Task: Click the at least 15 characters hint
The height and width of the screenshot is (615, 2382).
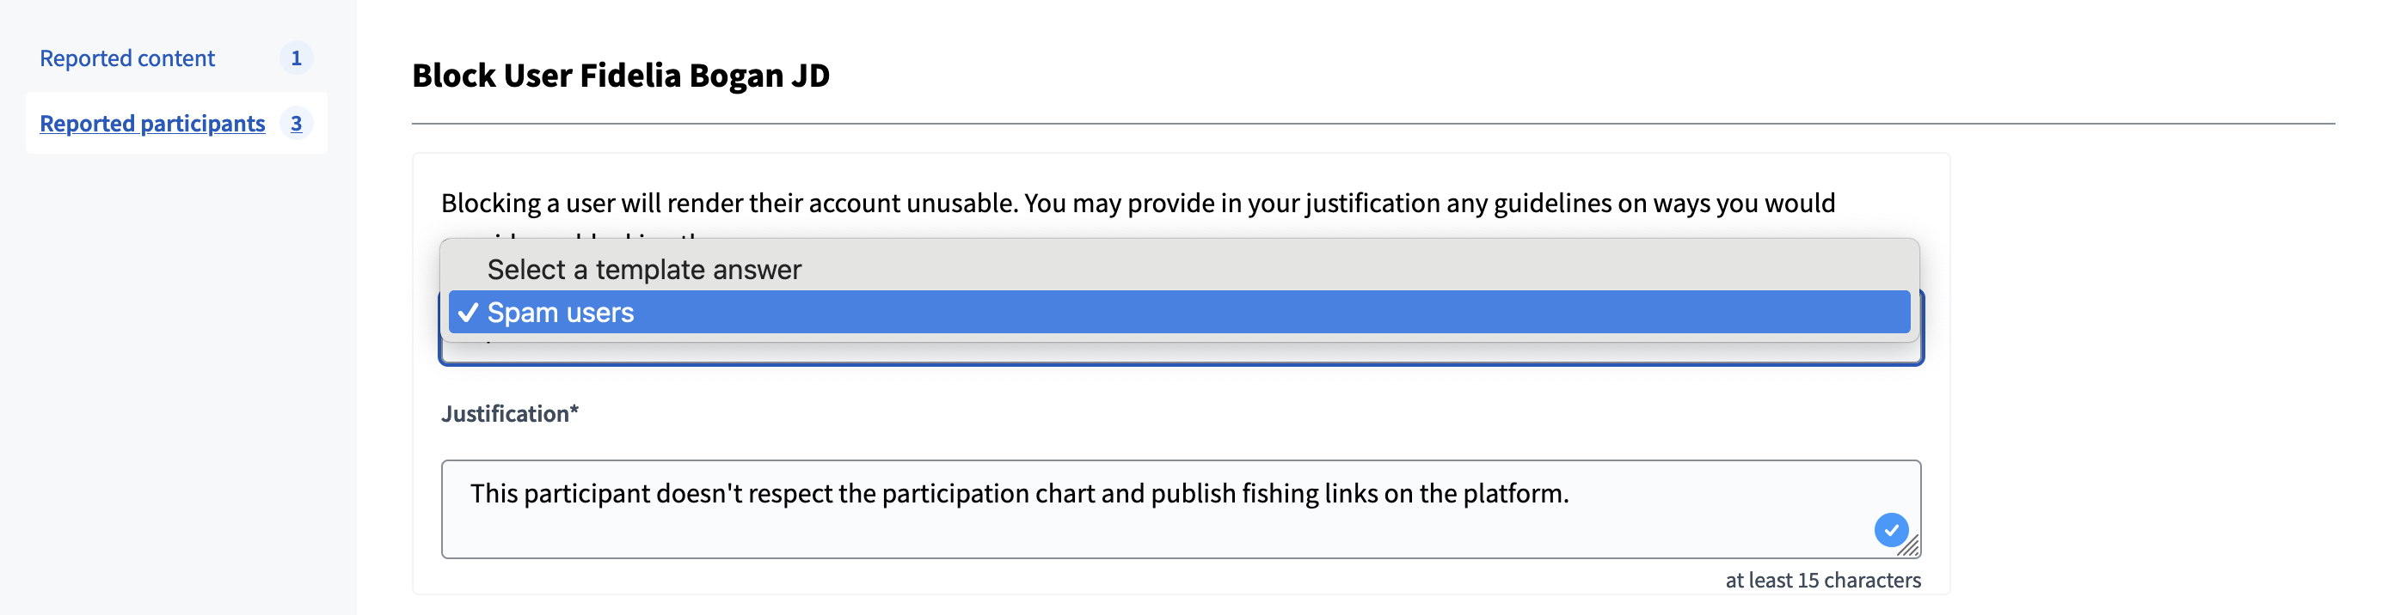Action: click(x=1824, y=580)
